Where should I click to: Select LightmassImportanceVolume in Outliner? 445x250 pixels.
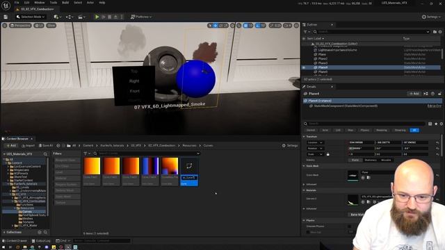click(337, 50)
